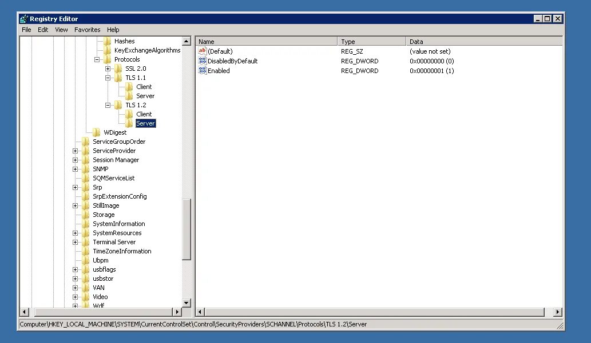Screen dimensions: 591x343
Task: Open the View menu
Action: [61, 30]
